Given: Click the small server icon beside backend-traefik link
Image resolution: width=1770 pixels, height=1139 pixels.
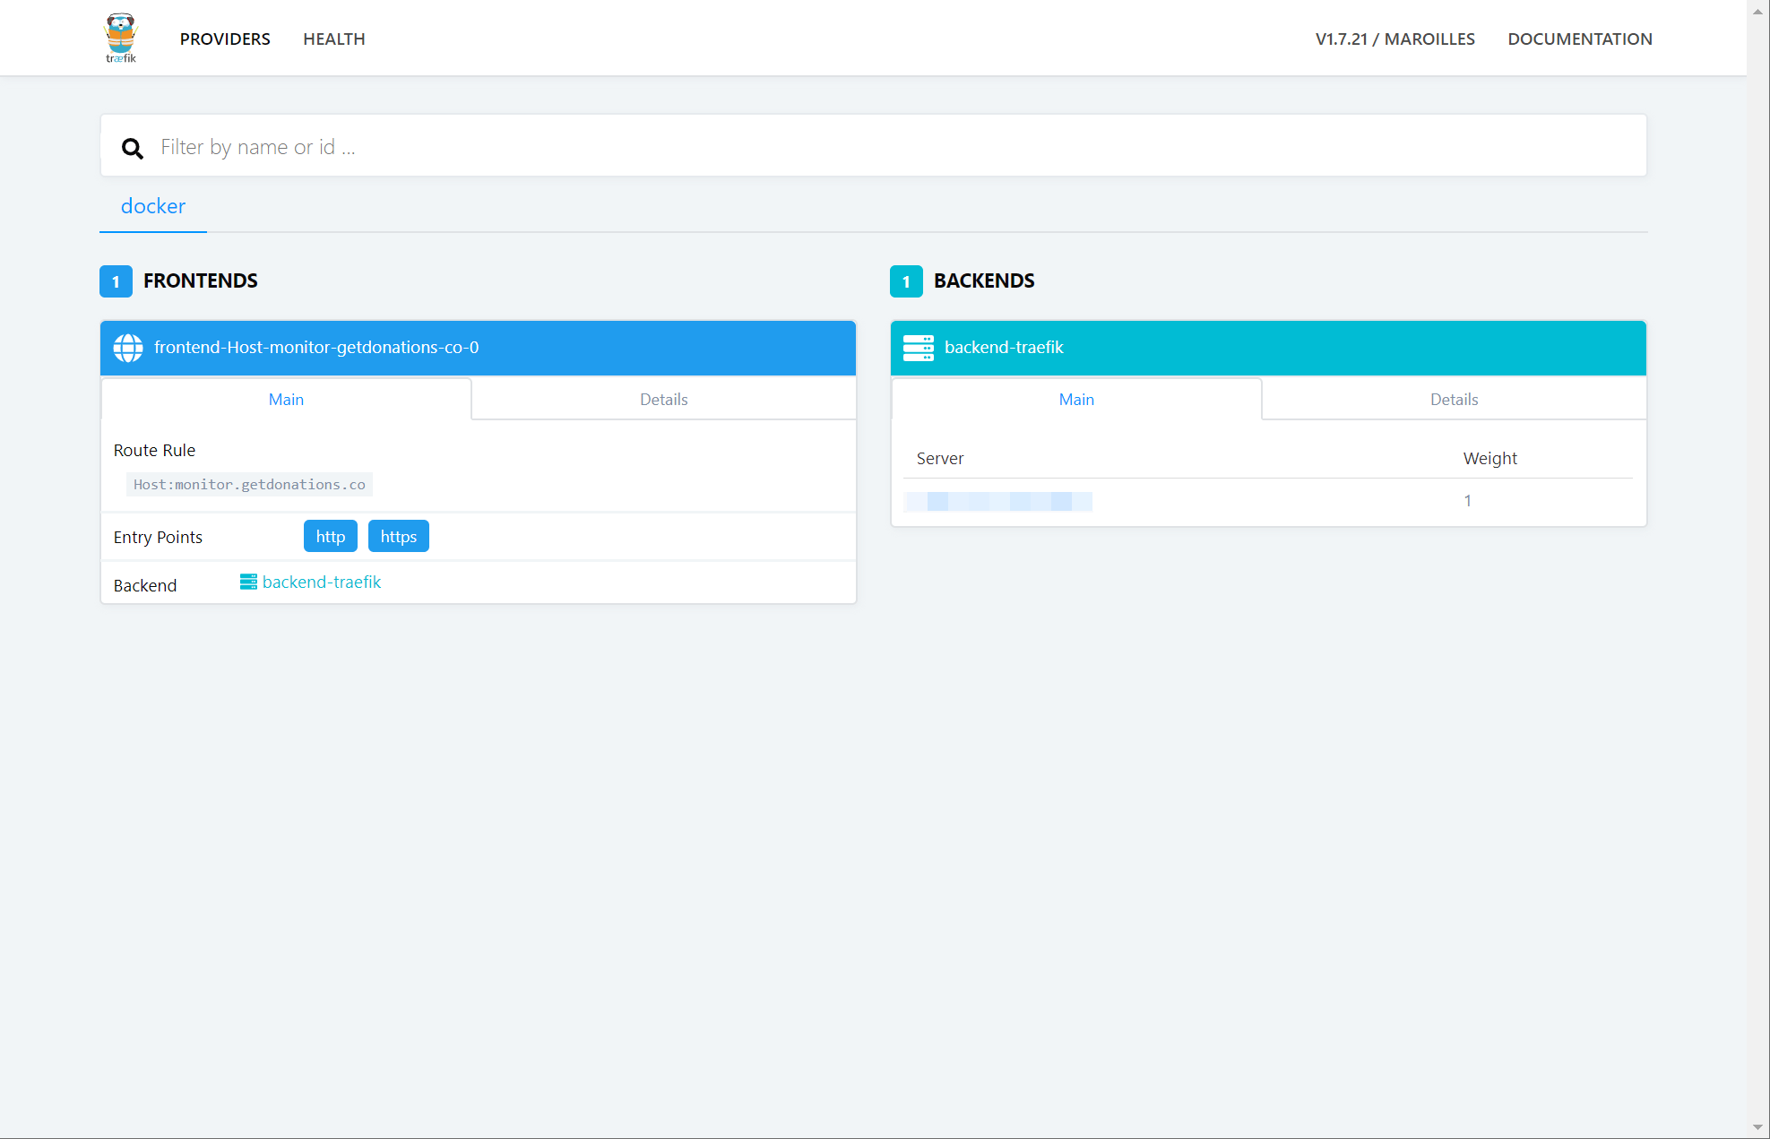Looking at the screenshot, I should coord(248,582).
